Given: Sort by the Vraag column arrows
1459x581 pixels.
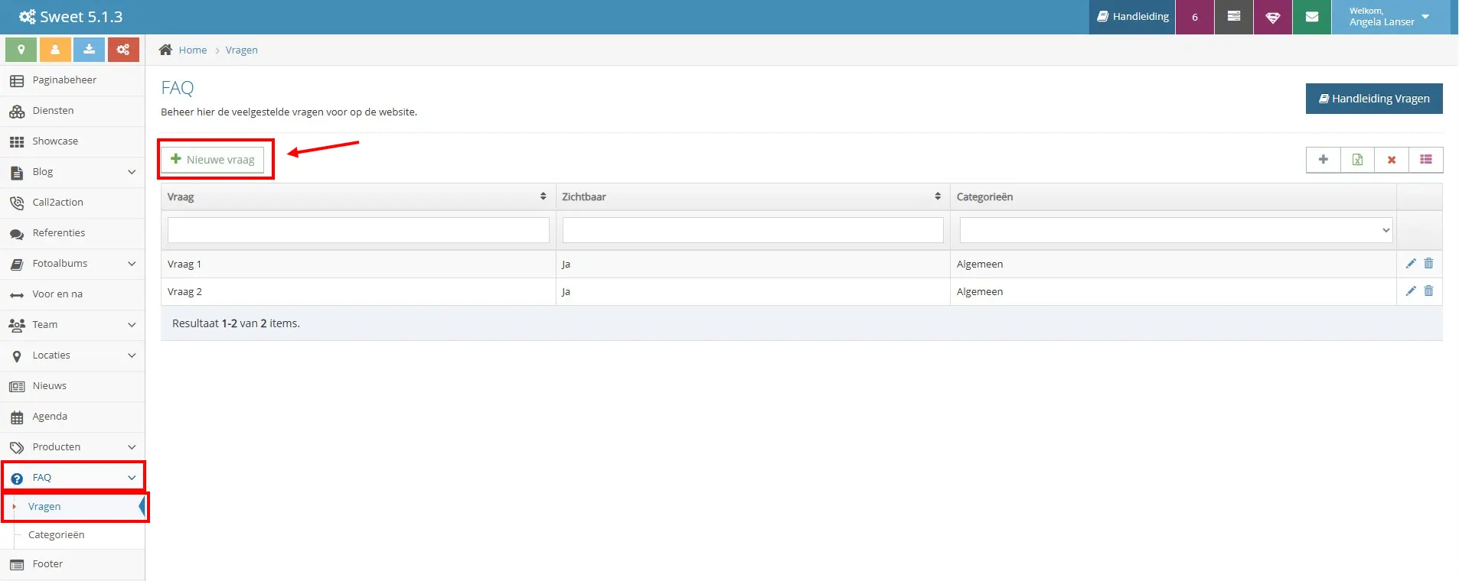Looking at the screenshot, I should pos(543,196).
